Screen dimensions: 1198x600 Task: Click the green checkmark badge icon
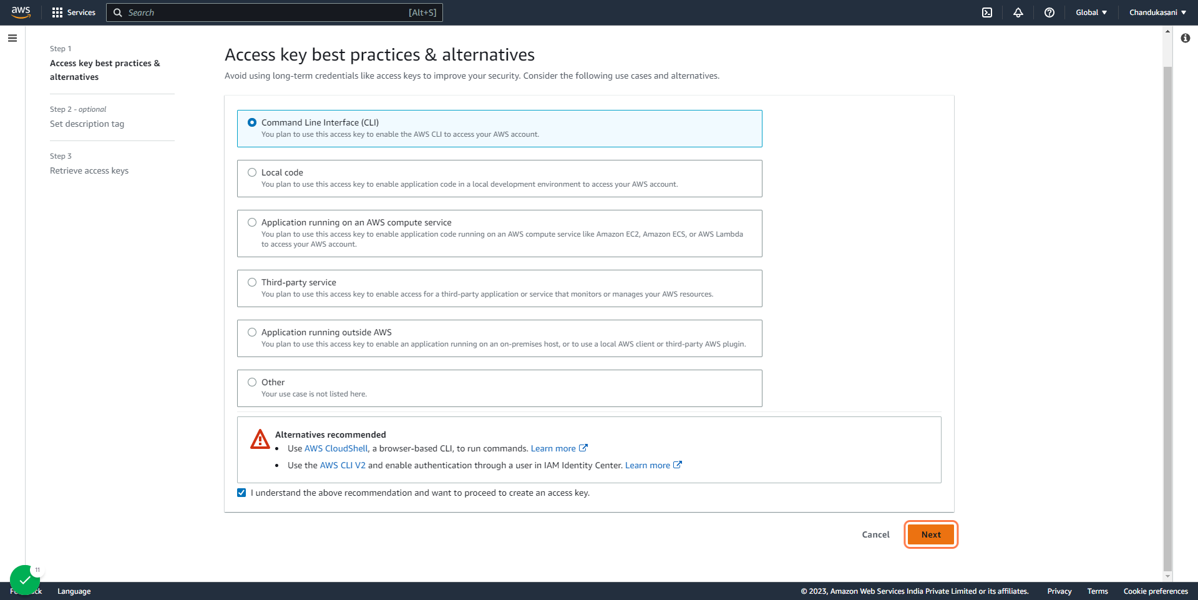click(25, 580)
